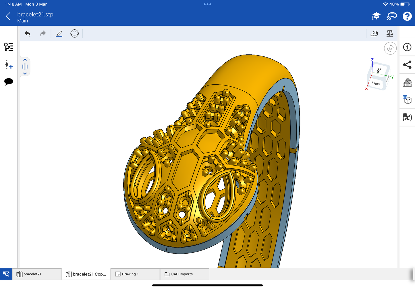The height and width of the screenshot is (289, 415).
Task: Click the Right face of view cube
Action: click(376, 83)
